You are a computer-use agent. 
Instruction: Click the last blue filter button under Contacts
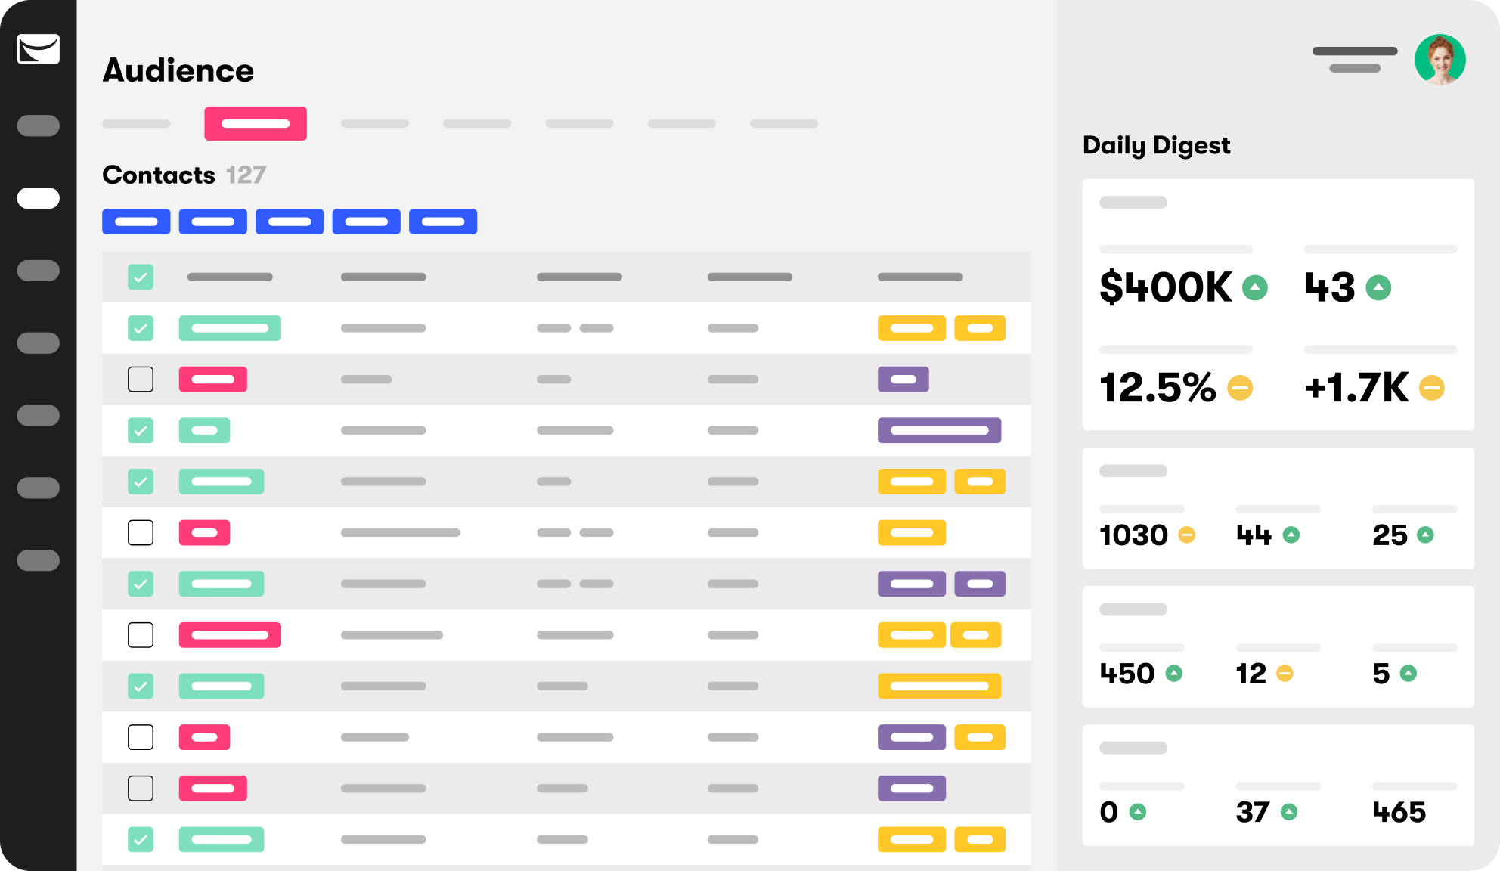[443, 222]
